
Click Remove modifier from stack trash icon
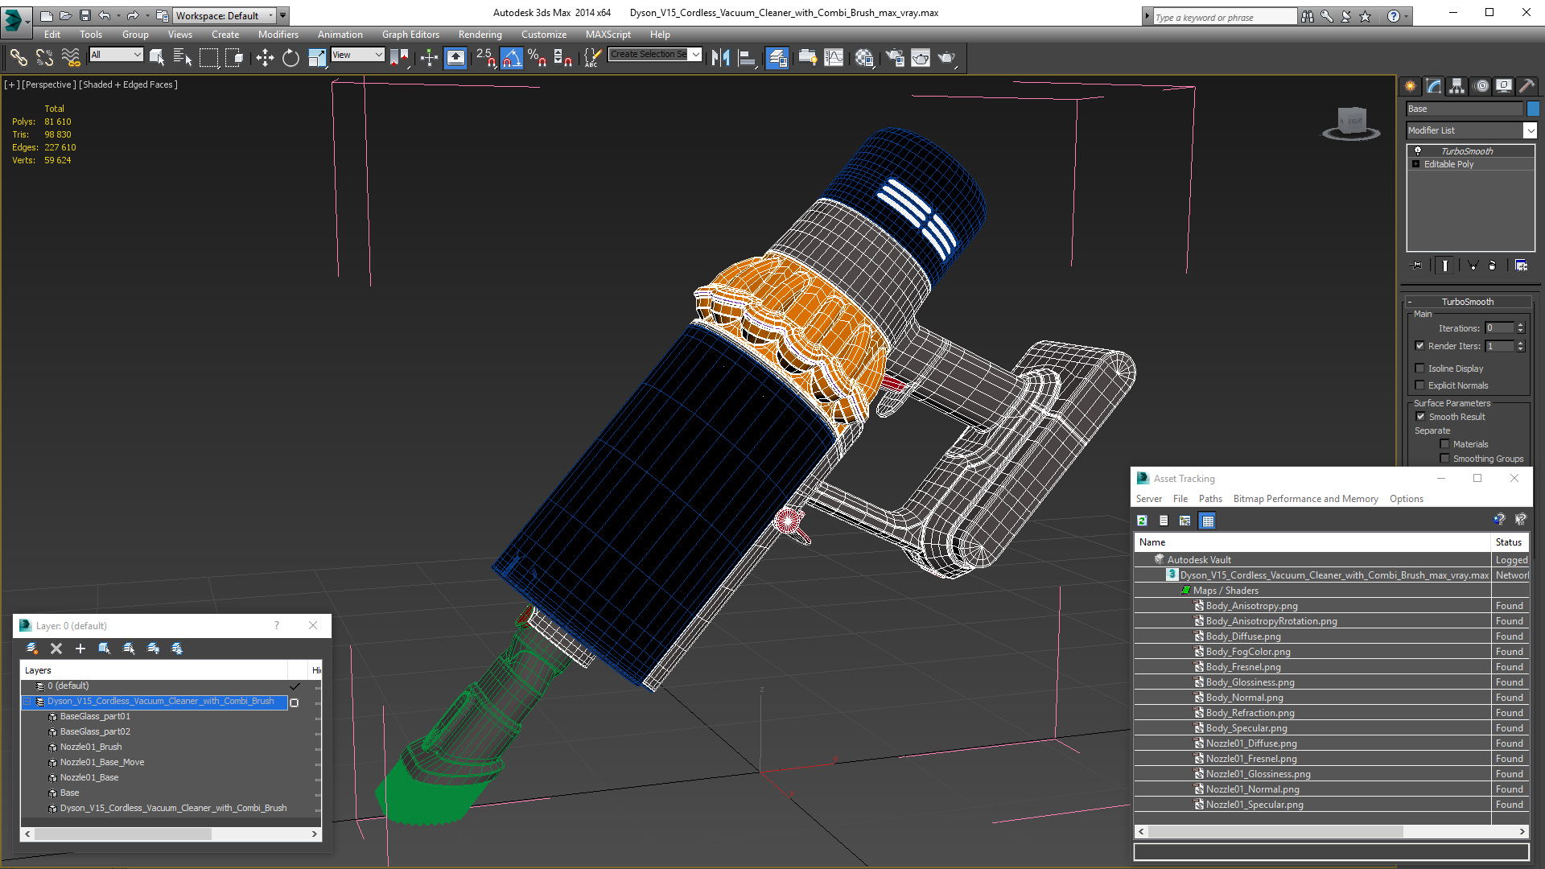[1493, 265]
